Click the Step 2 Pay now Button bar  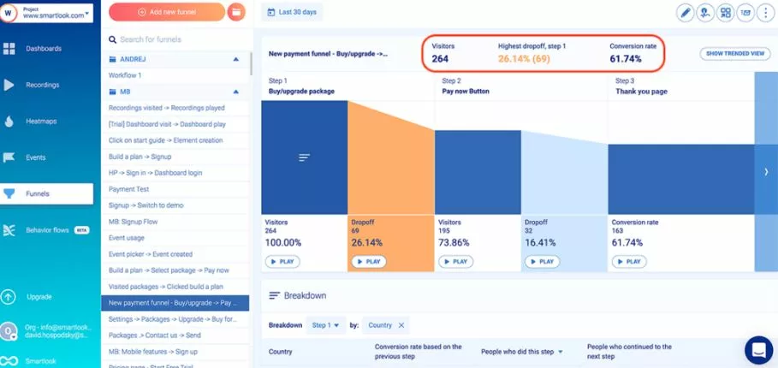pos(478,173)
